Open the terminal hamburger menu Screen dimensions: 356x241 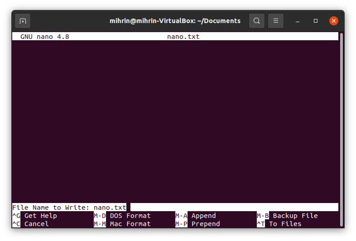pyautogui.click(x=276, y=21)
